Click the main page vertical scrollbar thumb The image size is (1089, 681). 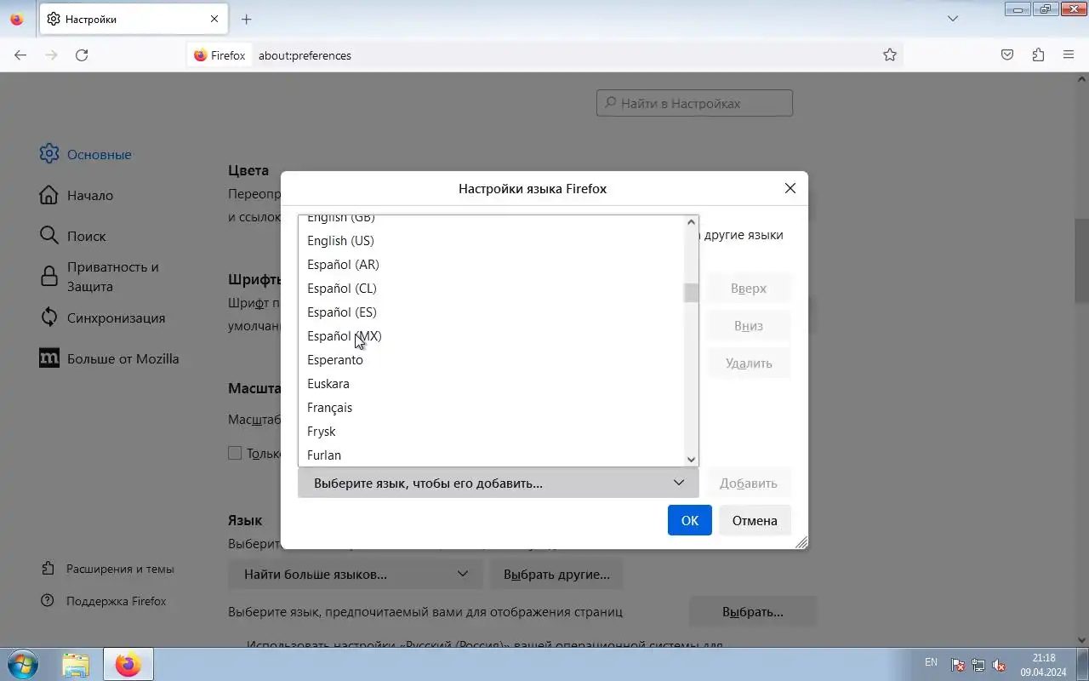click(x=1081, y=260)
